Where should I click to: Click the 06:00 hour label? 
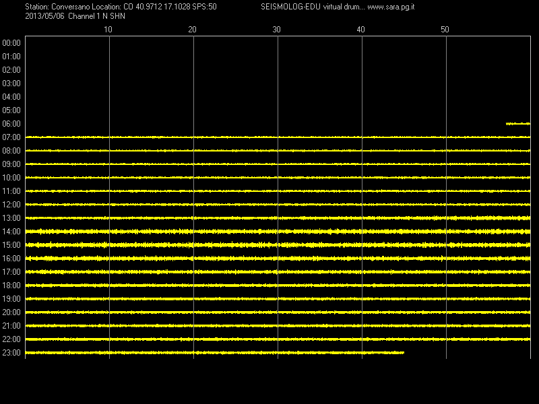(x=11, y=124)
